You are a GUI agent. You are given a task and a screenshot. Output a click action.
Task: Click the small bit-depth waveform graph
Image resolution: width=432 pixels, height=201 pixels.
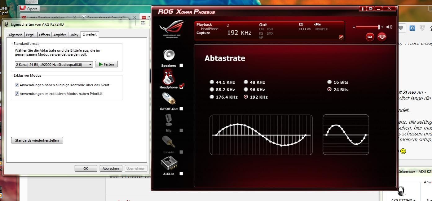[x=346, y=135]
